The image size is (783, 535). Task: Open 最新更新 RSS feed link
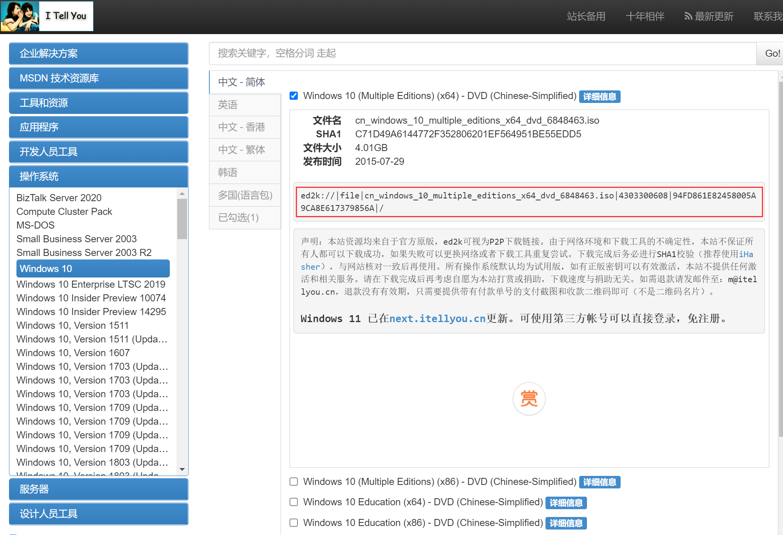709,16
